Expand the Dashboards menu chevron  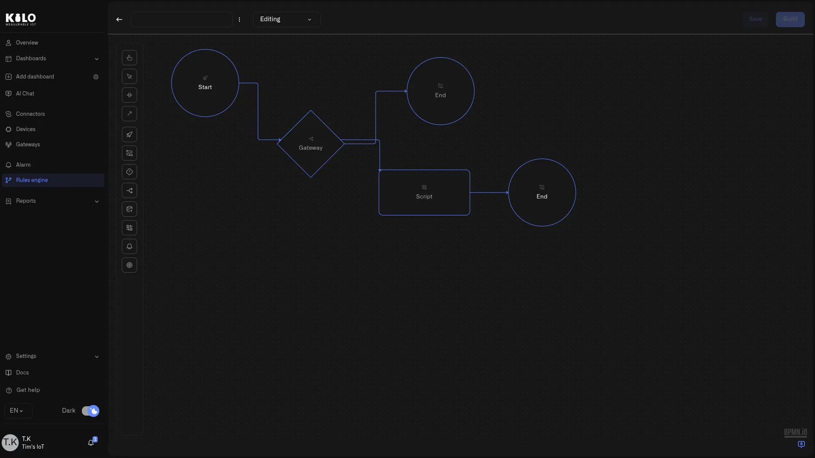pos(97,59)
